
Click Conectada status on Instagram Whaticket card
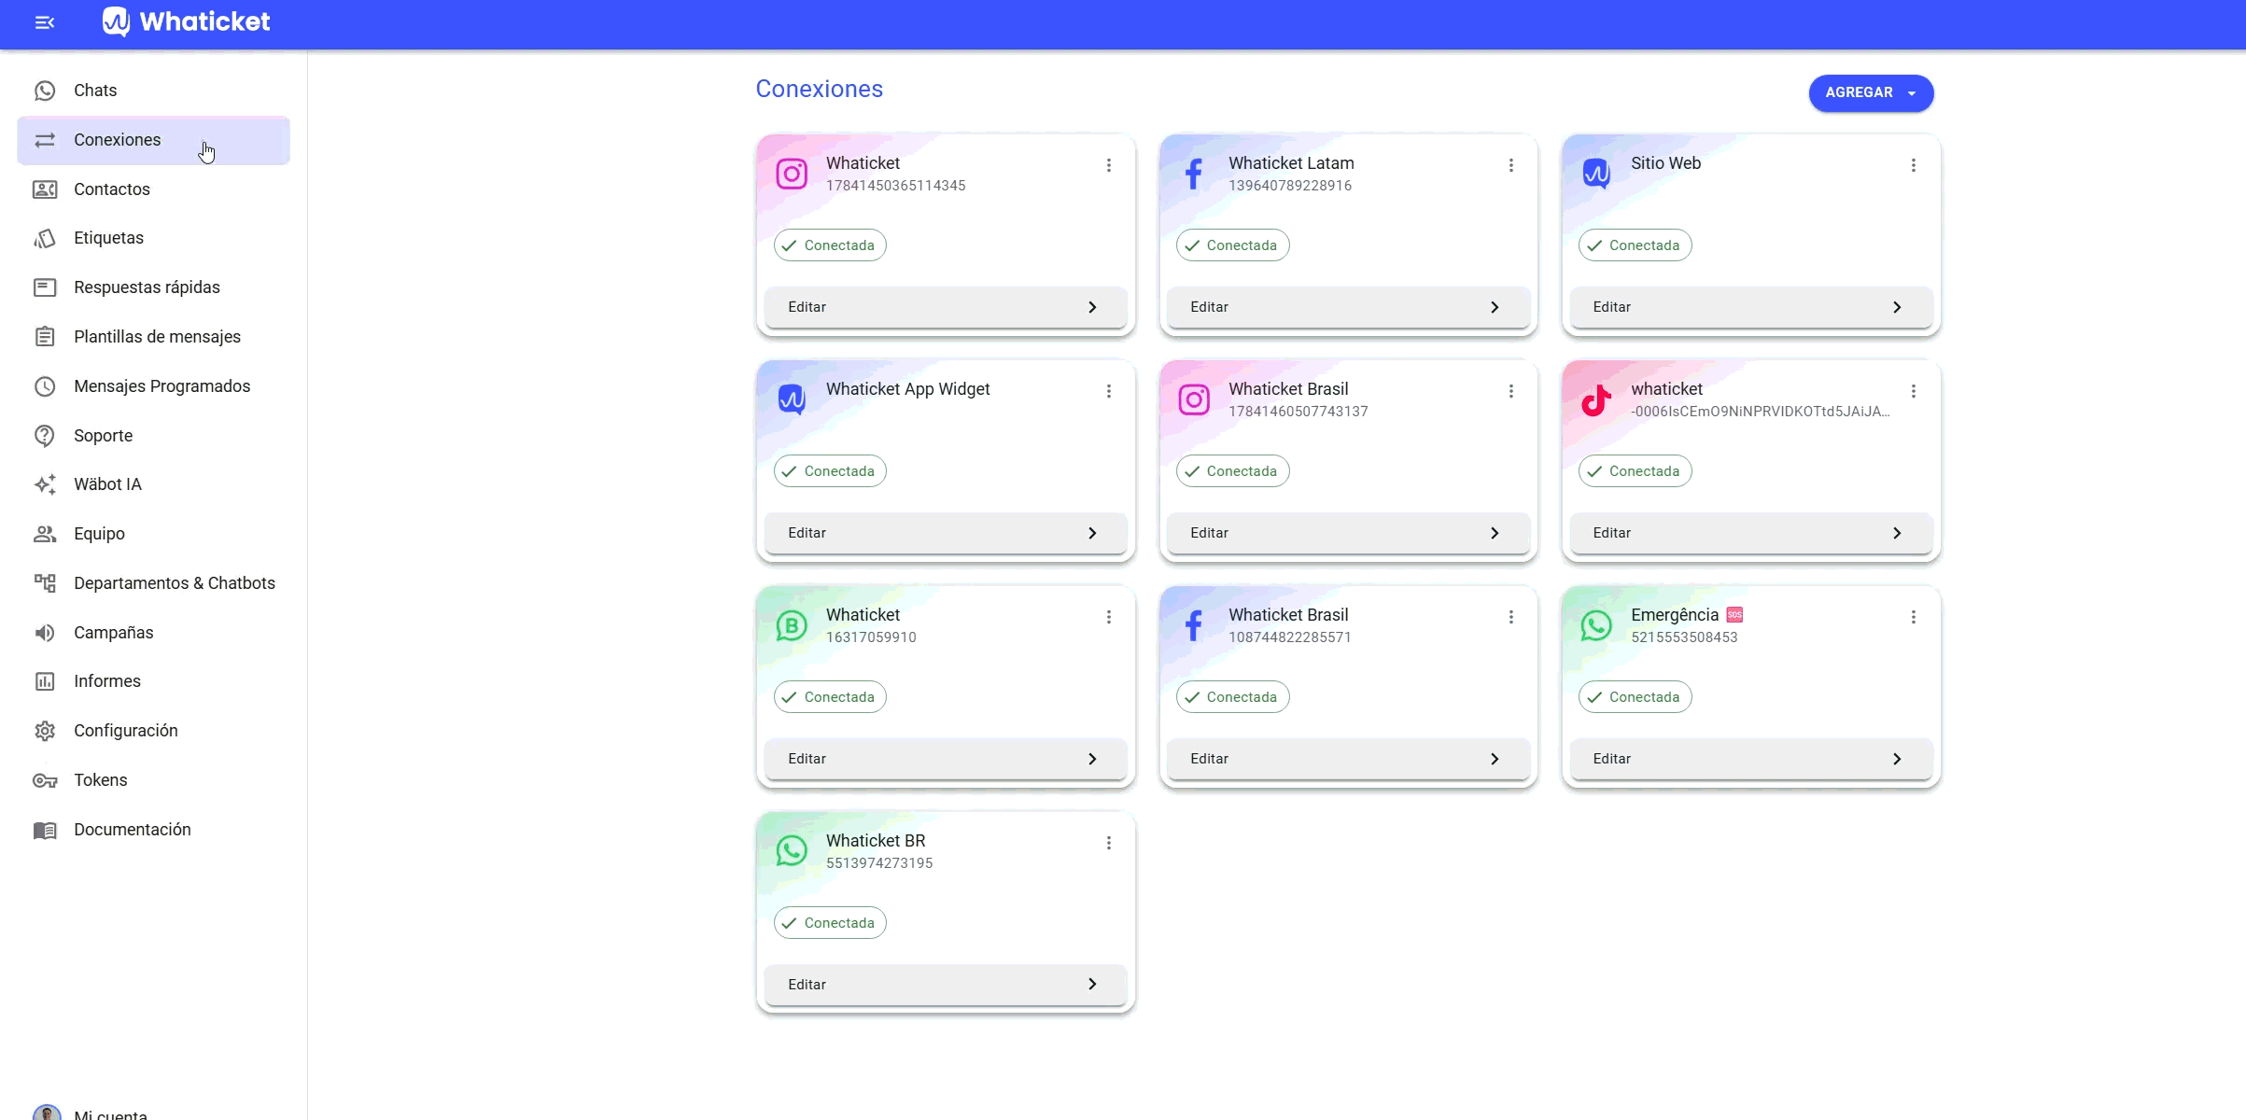click(x=830, y=245)
